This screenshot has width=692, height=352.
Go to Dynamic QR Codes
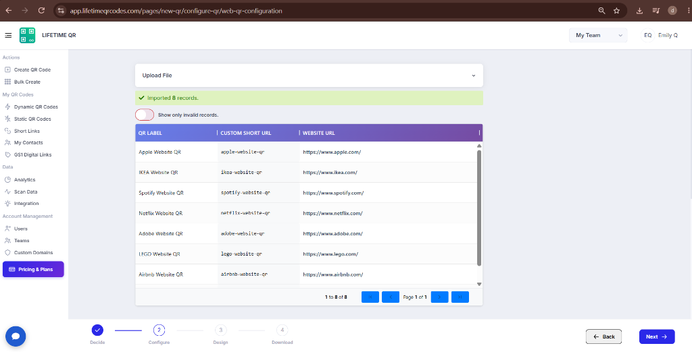coord(31,107)
